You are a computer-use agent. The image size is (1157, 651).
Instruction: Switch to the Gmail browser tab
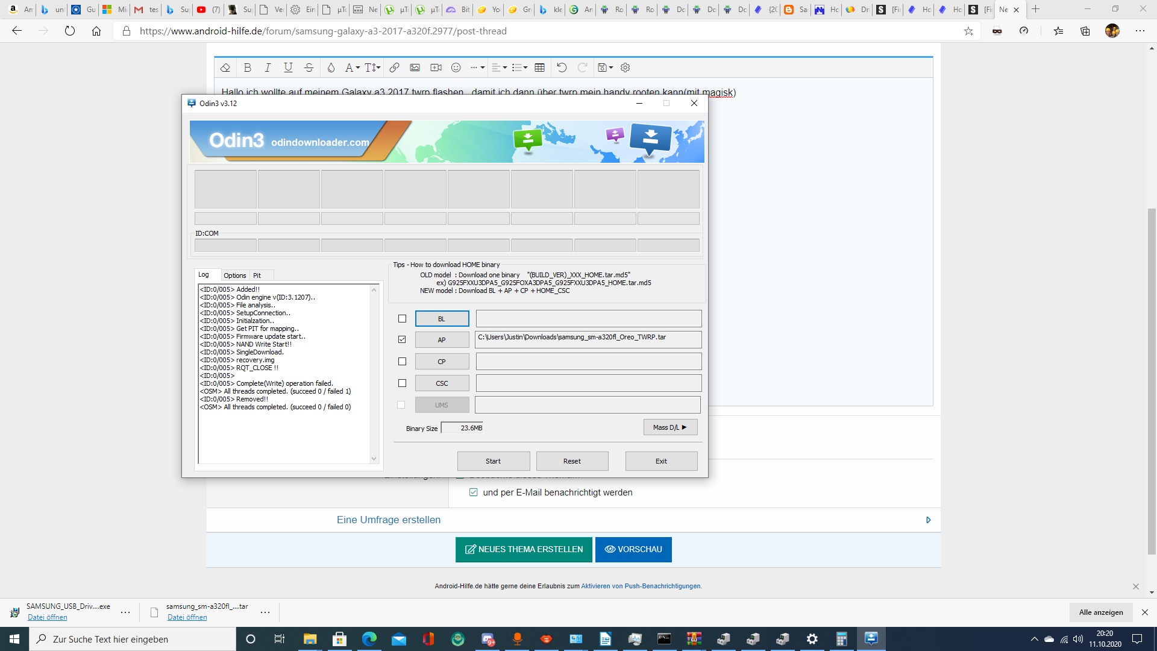click(x=146, y=10)
